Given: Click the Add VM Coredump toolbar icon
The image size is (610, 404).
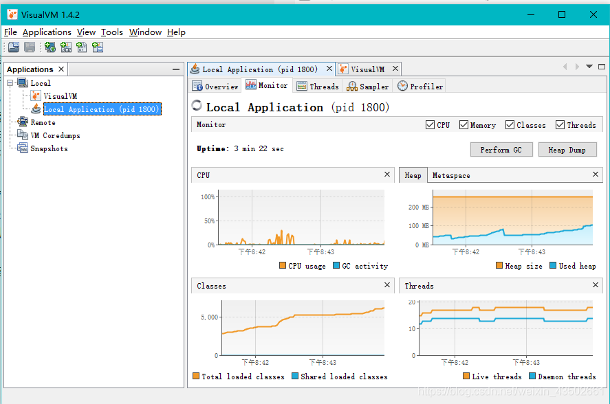Looking at the screenshot, I should 82,47.
